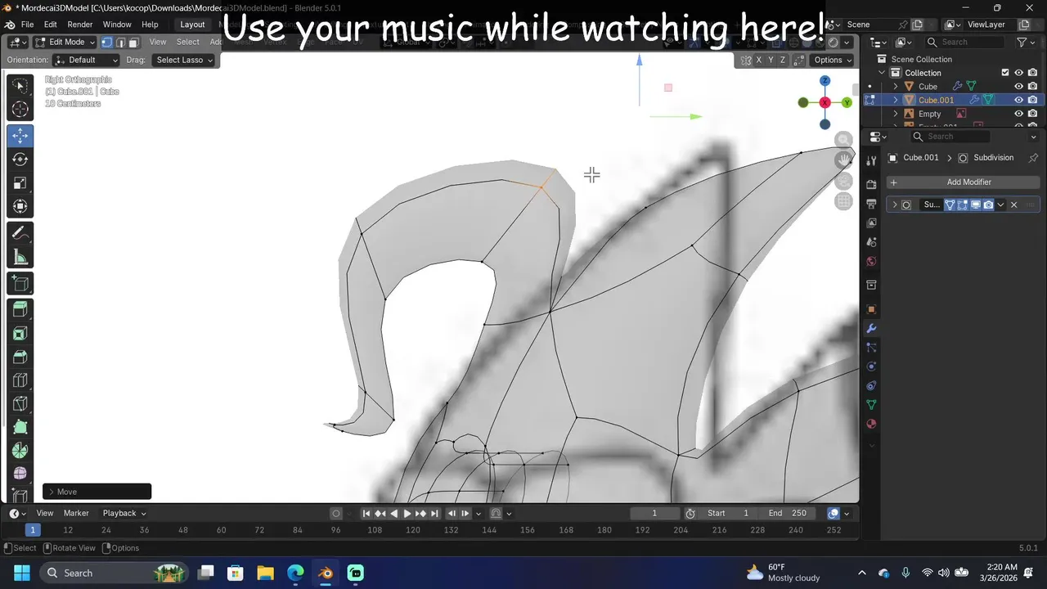The height and width of the screenshot is (589, 1047).
Task: Select the Measure tool
Action: 20,257
